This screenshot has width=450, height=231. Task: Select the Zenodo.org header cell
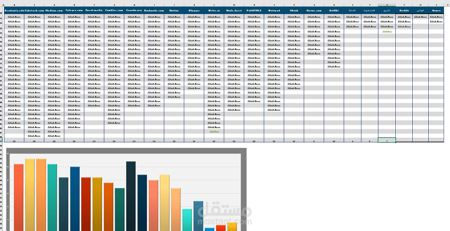(x=134, y=11)
